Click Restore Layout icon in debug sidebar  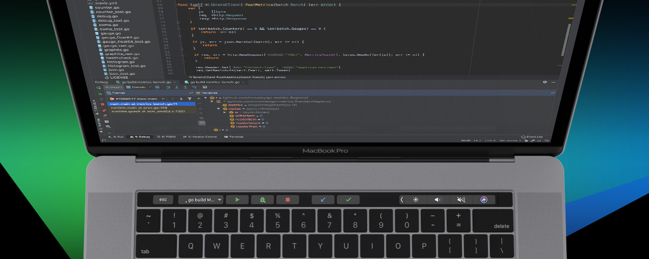[106, 122]
